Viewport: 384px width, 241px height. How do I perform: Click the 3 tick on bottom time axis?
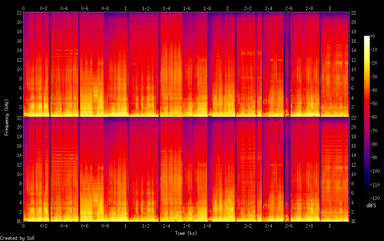point(329,226)
